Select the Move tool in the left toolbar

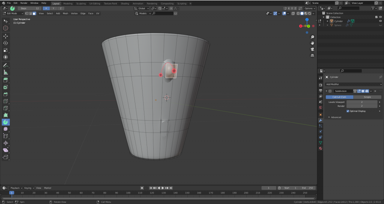click(x=6, y=36)
